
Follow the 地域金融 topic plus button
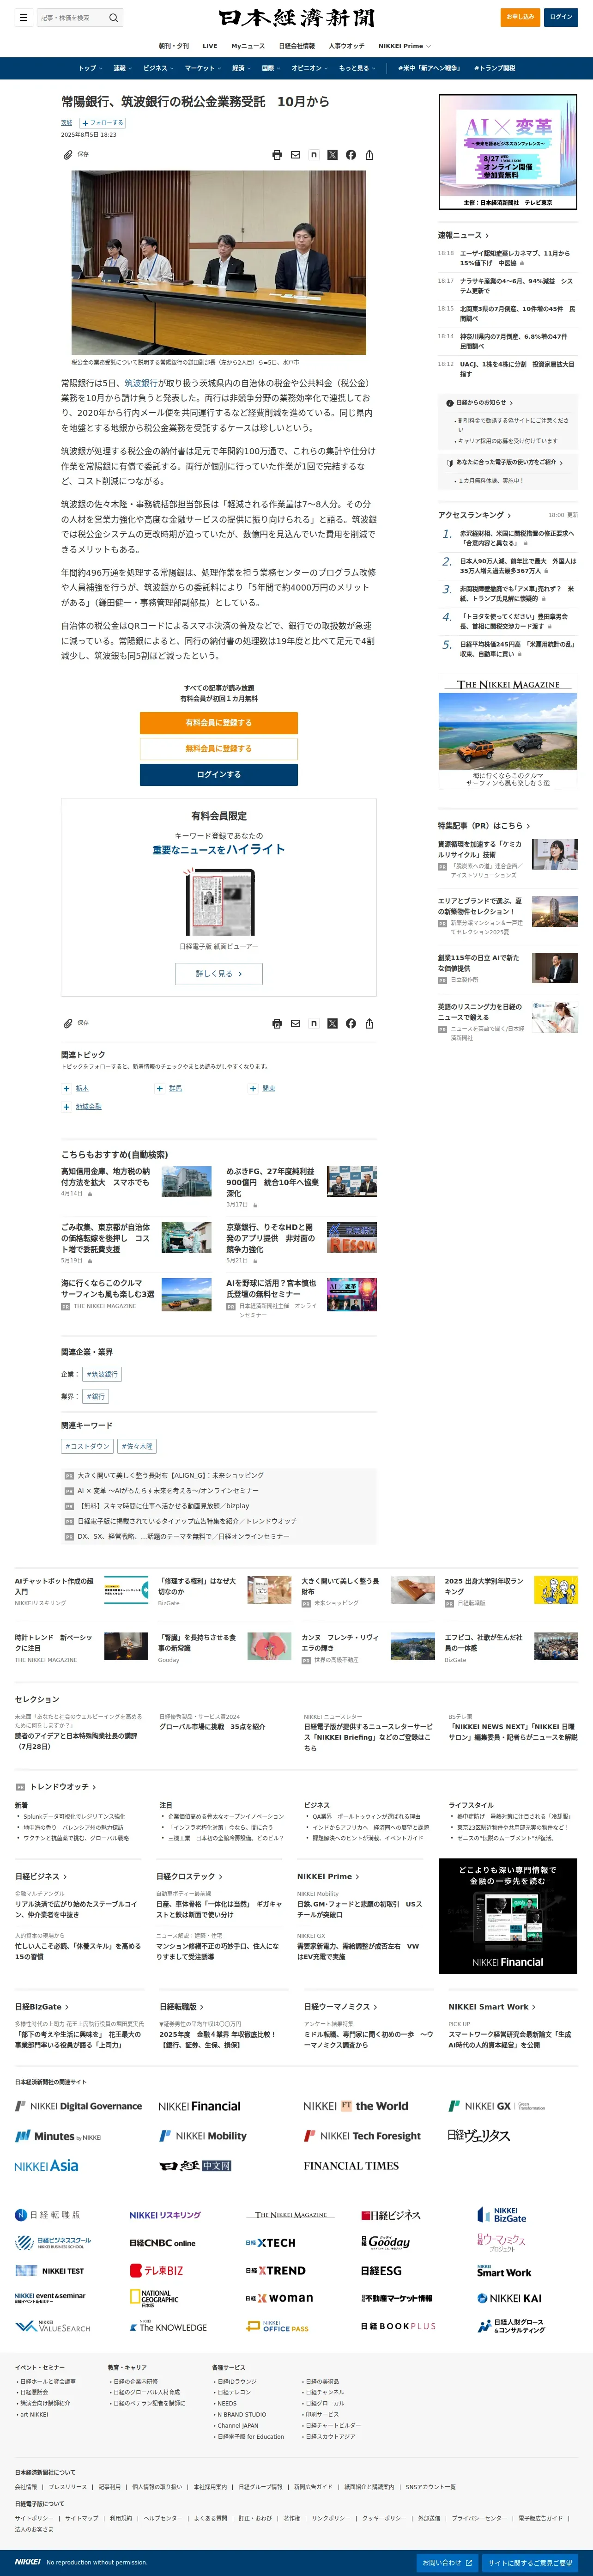[x=67, y=1107]
